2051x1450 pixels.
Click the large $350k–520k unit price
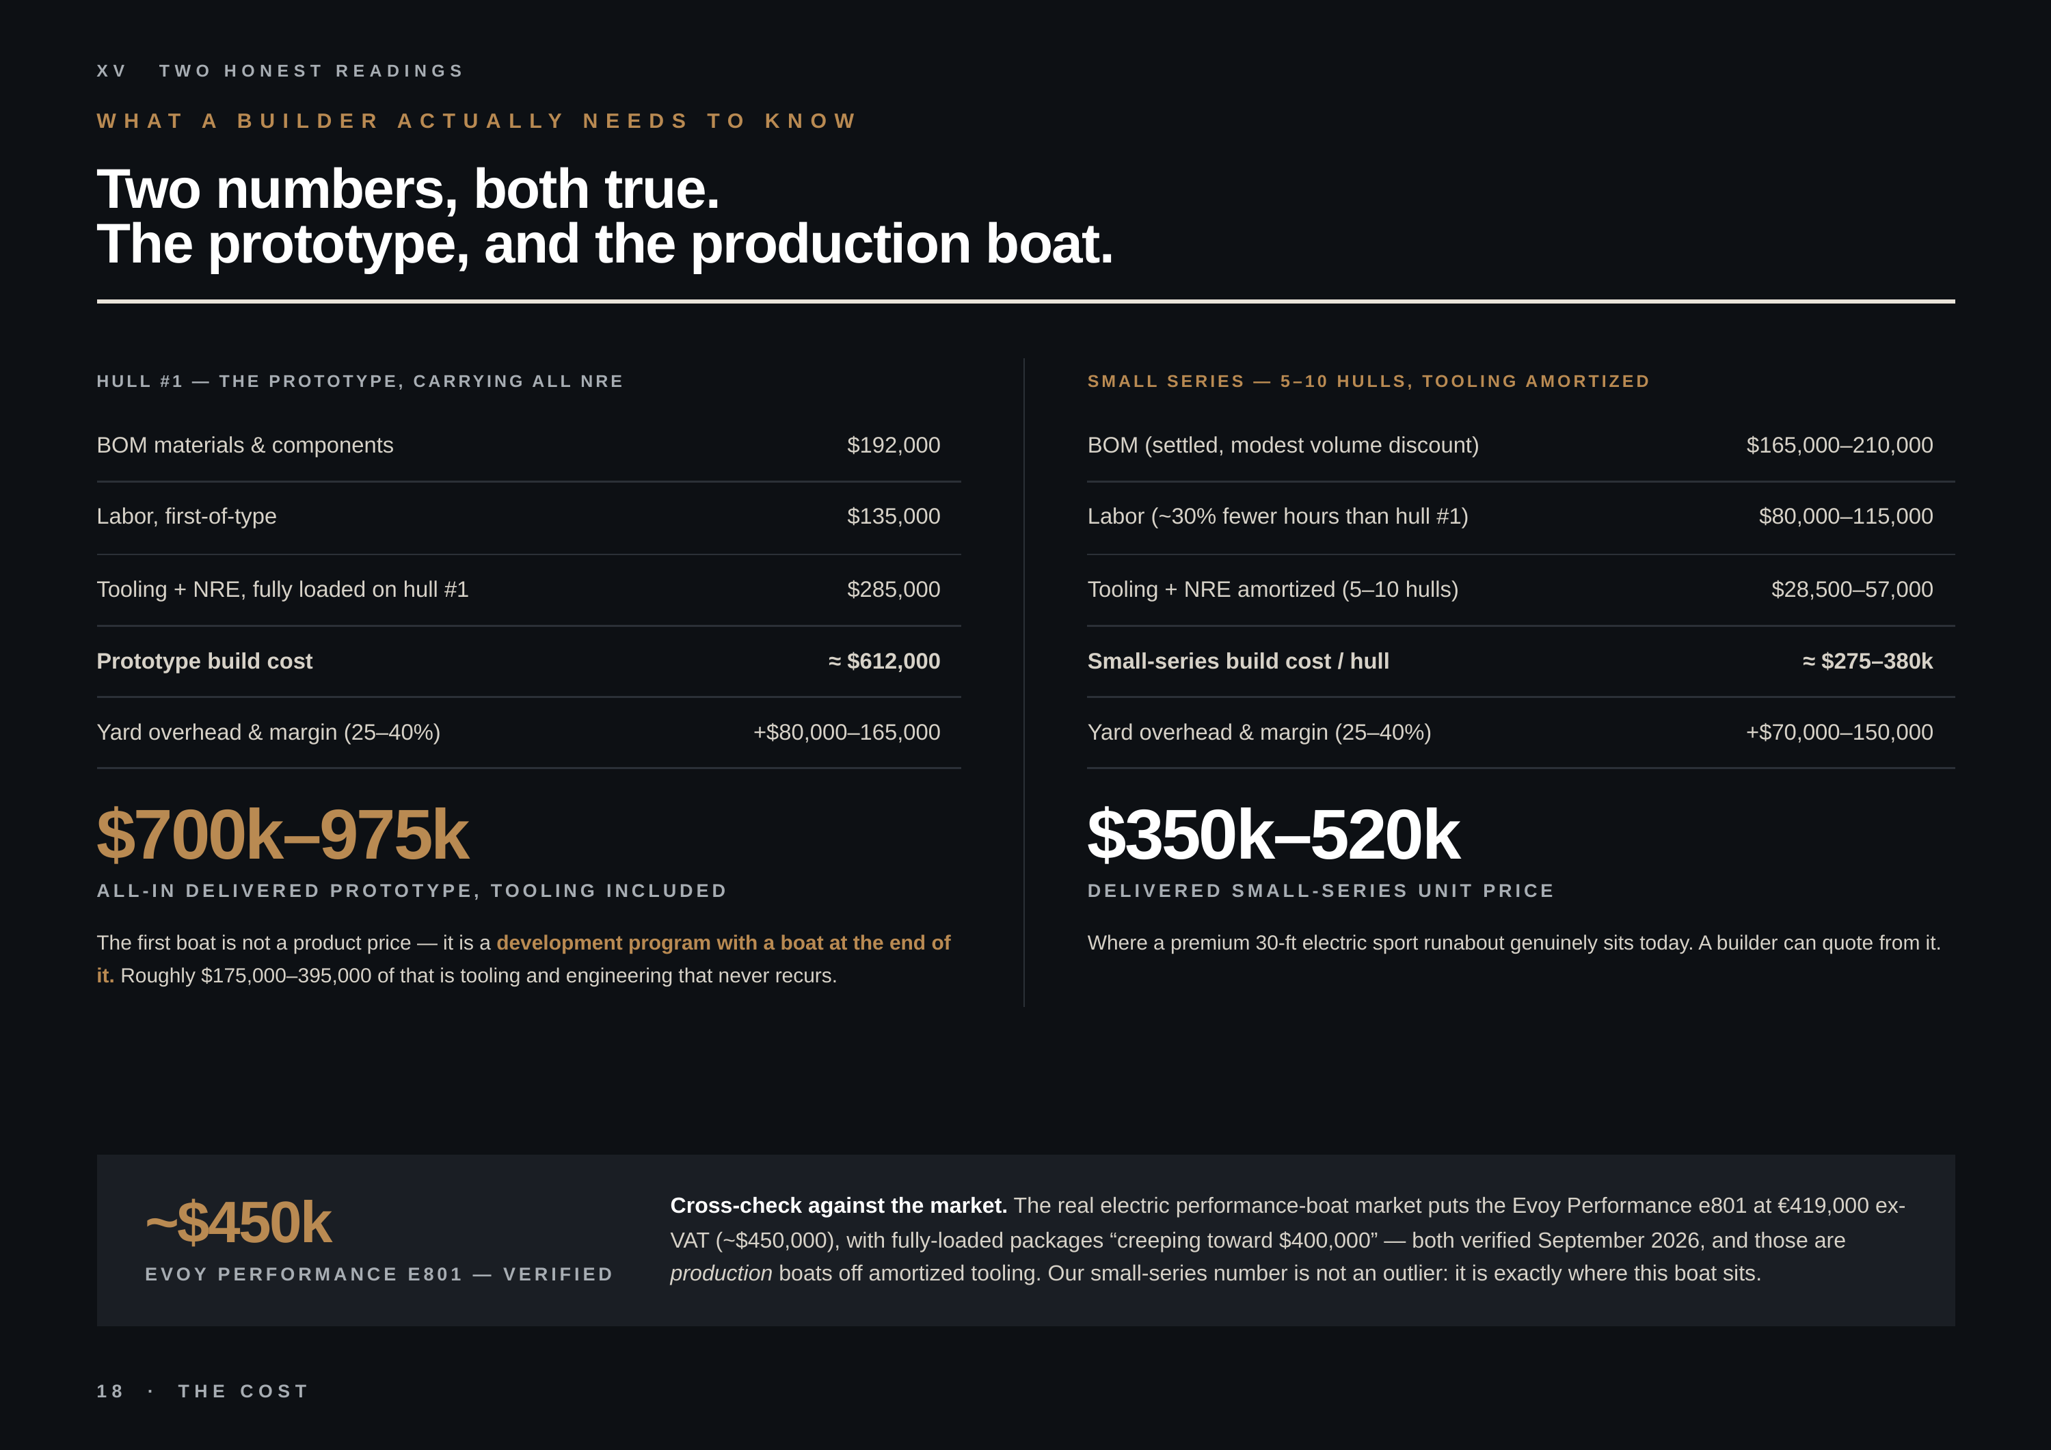point(1273,835)
